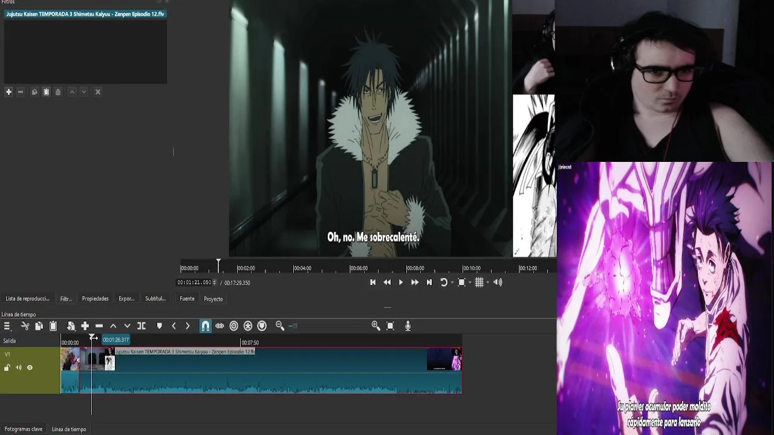The image size is (774, 435).
Task: Skip to the end of the video
Action: coord(429,282)
